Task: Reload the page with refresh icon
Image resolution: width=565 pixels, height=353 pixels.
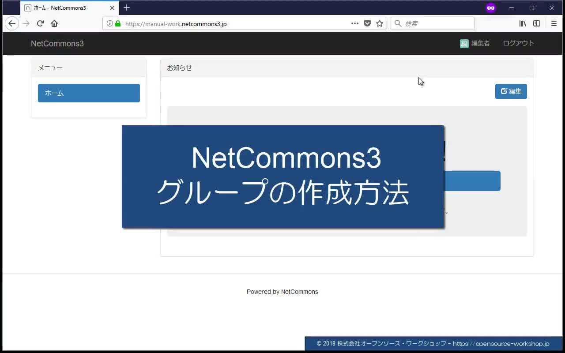Action: click(40, 23)
